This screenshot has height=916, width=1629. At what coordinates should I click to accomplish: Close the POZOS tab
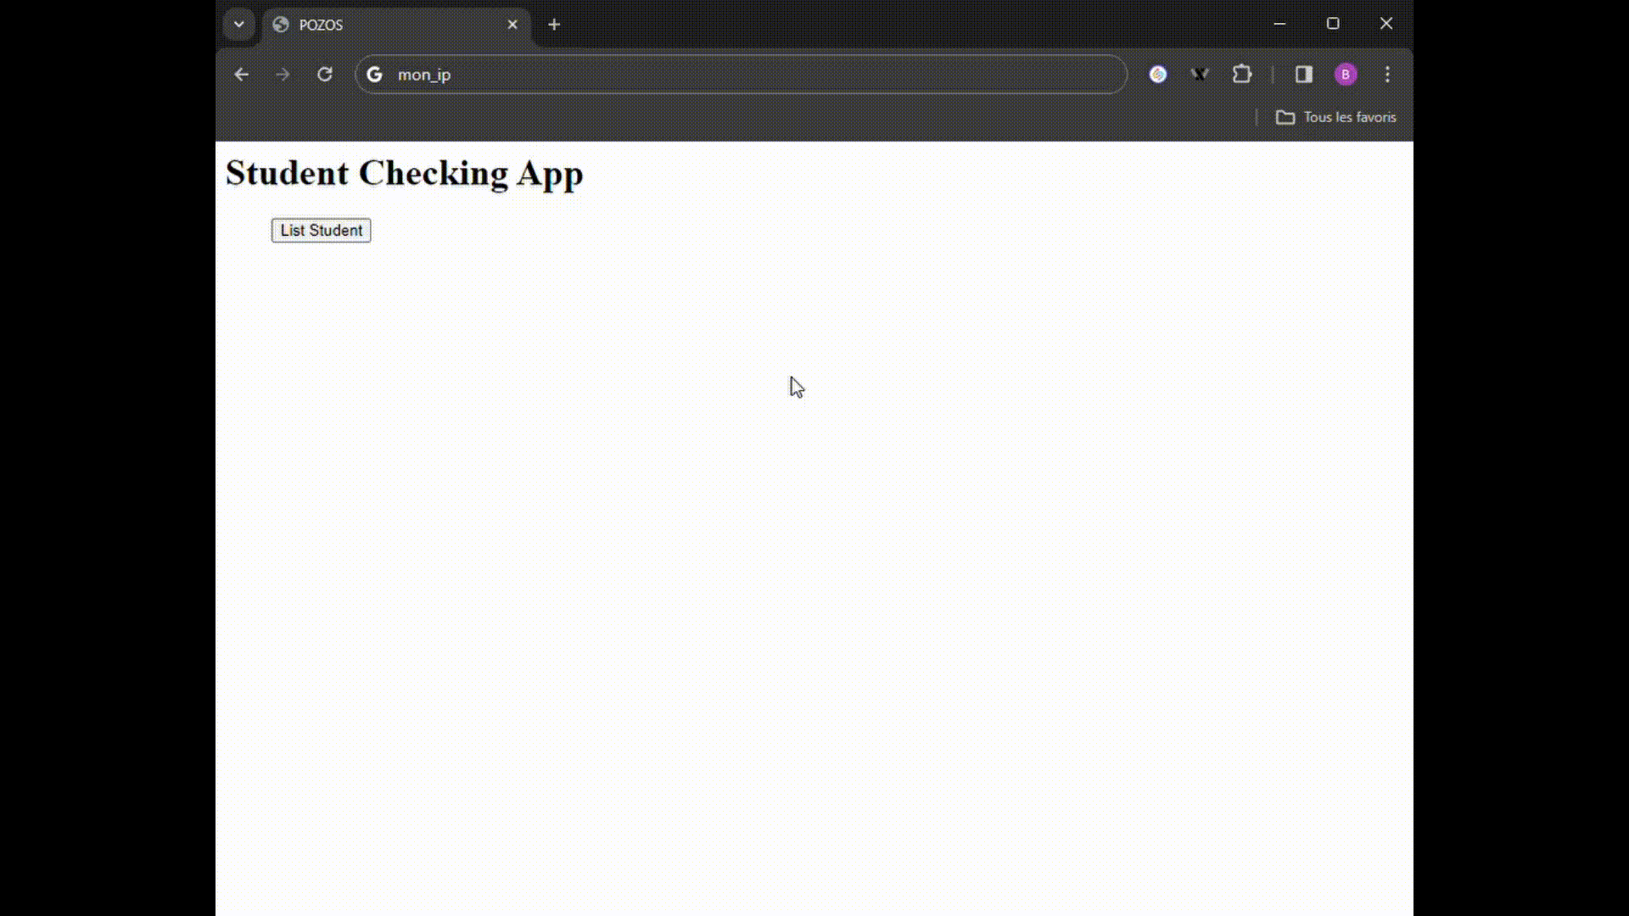point(512,25)
